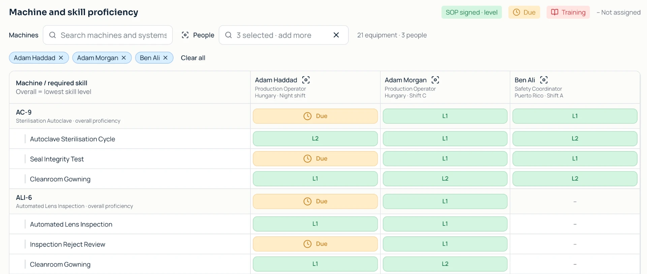Click Adam Morgan's L2 ALI-6 Cleanroom Gowning cell

click(x=445, y=264)
